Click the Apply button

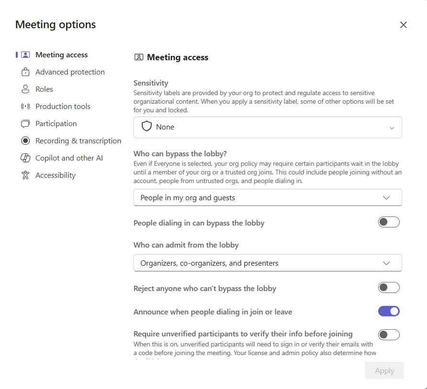384,370
